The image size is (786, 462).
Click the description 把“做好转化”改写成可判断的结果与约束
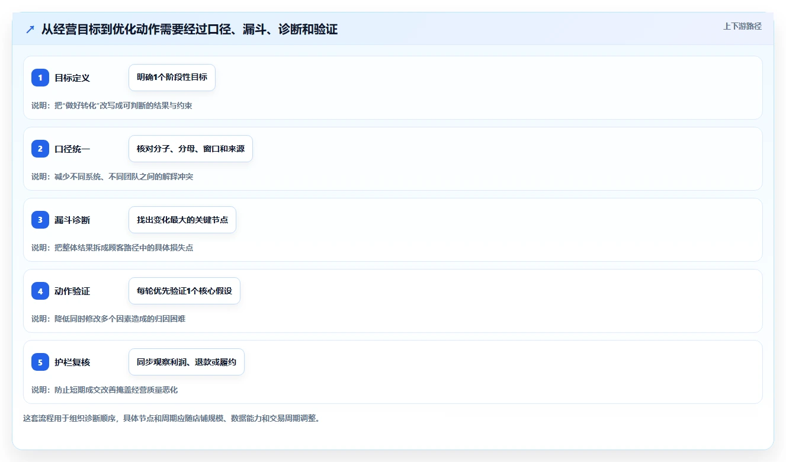123,105
